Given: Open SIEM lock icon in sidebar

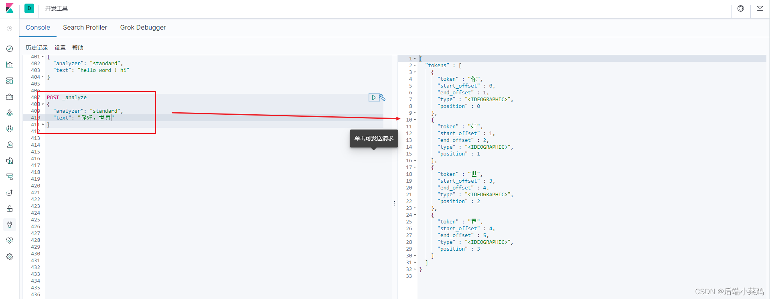Looking at the screenshot, I should coord(10,209).
